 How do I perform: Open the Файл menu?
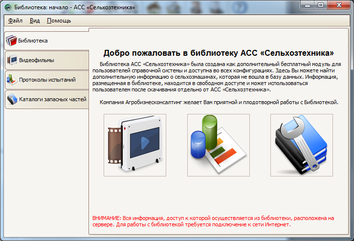15,21
